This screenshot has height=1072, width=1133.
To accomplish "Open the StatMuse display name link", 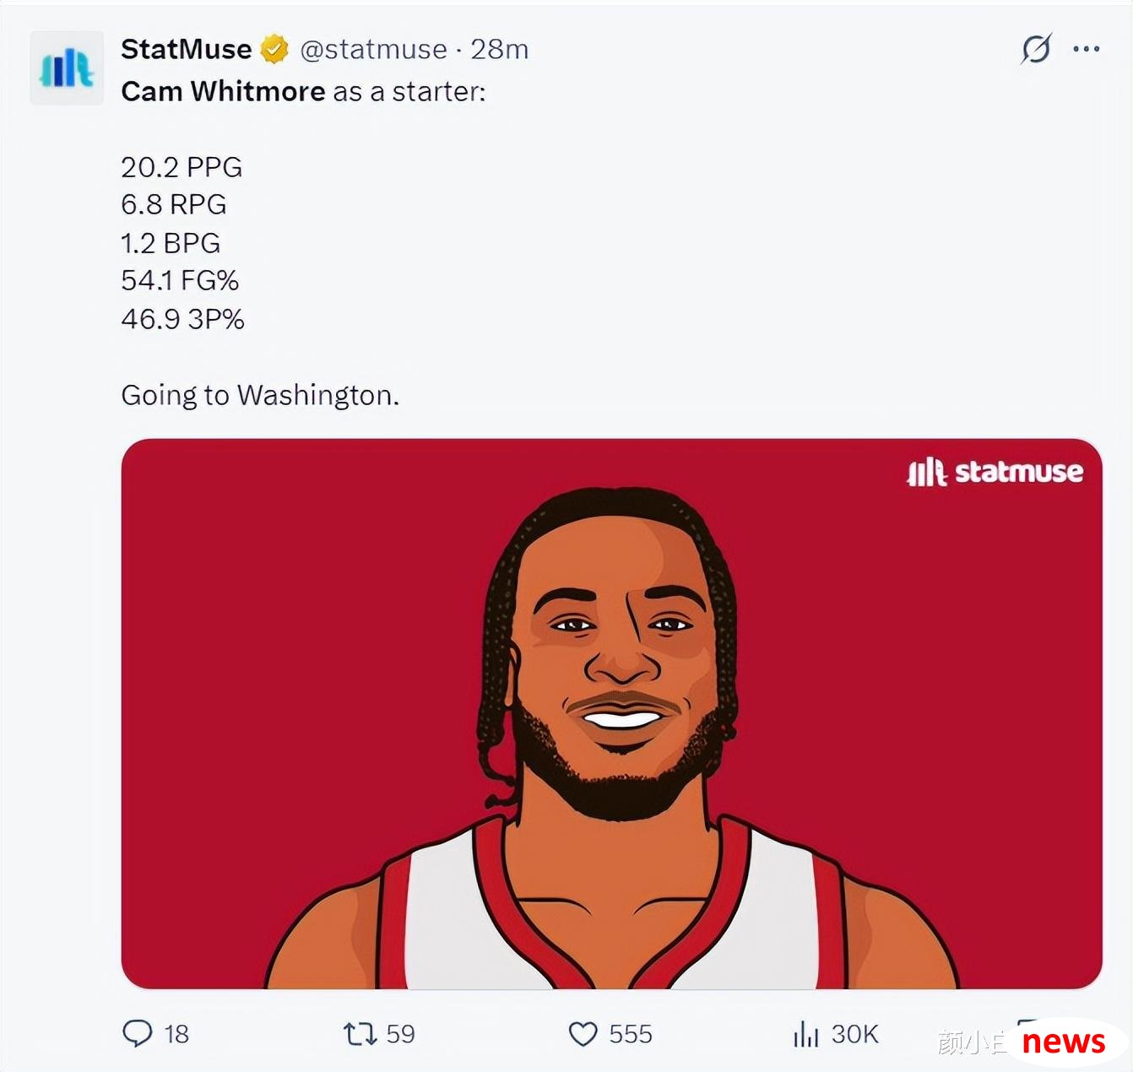I will (186, 49).
